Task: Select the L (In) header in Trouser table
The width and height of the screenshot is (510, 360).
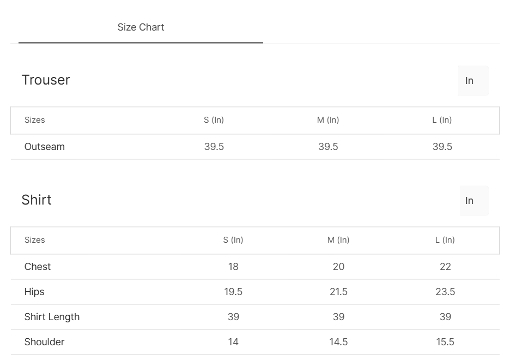Action: pos(442,120)
